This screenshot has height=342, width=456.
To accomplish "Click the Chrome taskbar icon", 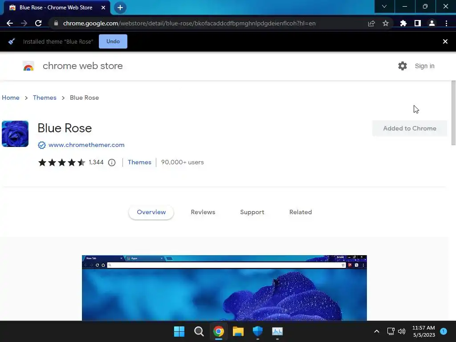I will click(218, 331).
